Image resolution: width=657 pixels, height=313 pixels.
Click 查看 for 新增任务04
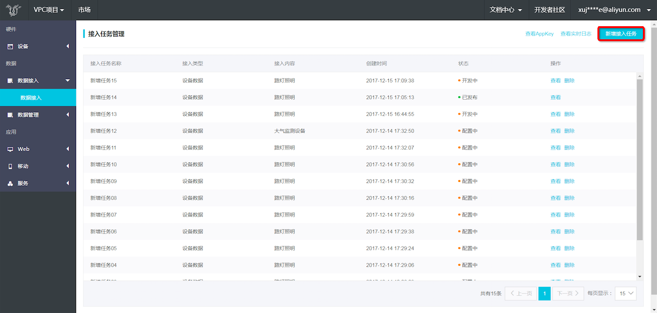click(x=555, y=265)
